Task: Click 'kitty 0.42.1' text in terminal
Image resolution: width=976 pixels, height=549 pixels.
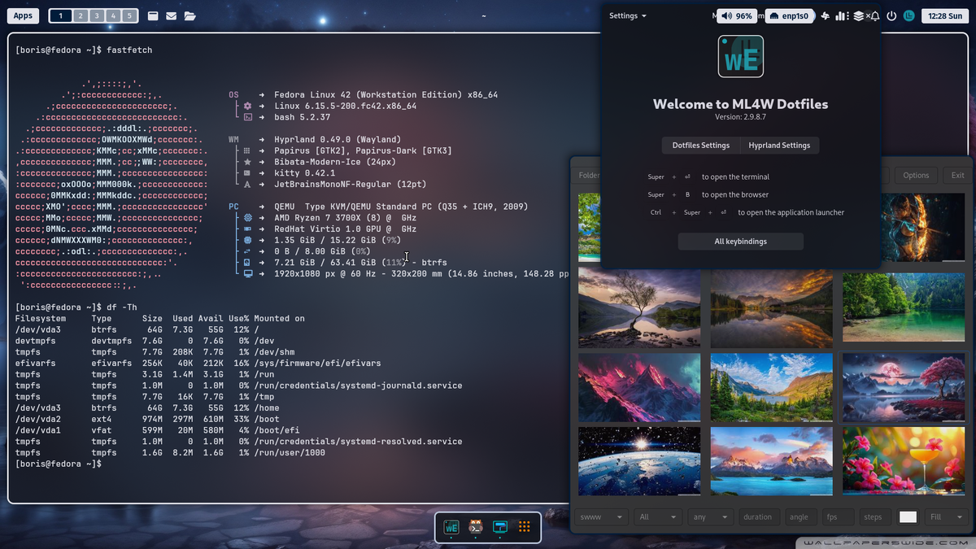Action: 305,173
